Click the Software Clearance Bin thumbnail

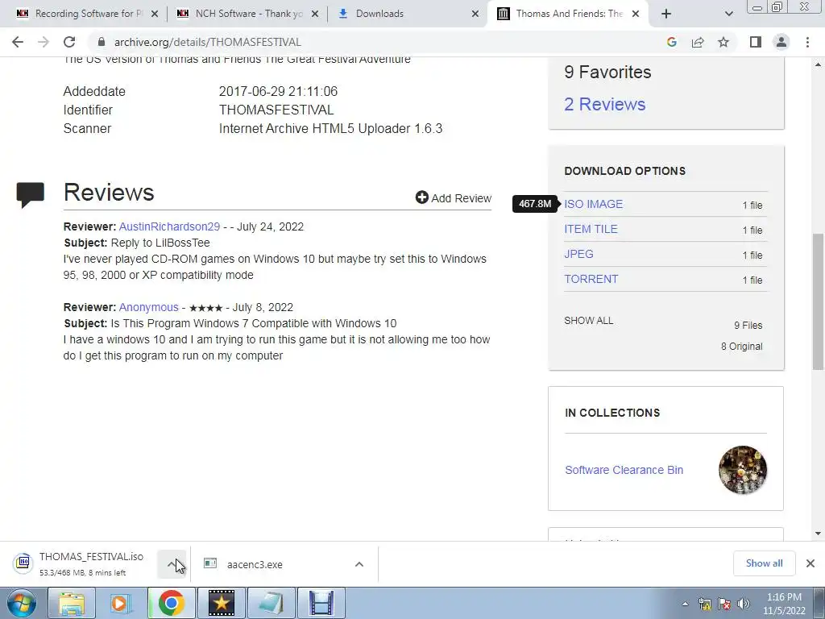pos(742,470)
